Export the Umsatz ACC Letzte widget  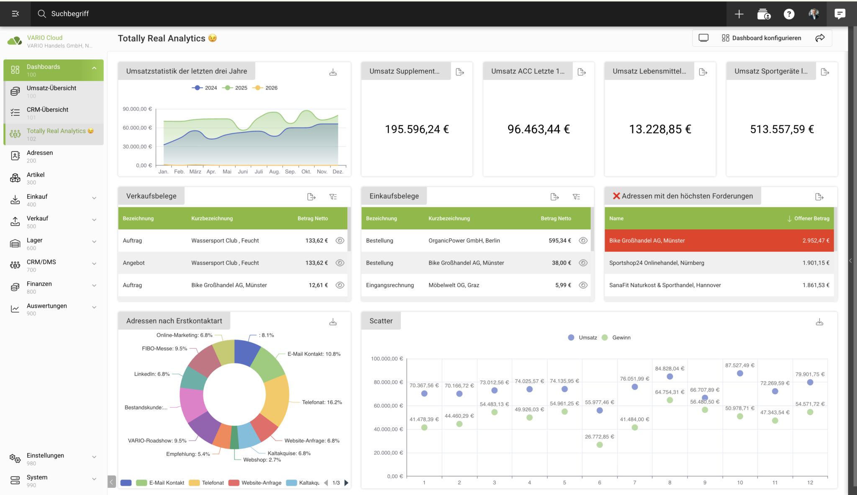[582, 72]
